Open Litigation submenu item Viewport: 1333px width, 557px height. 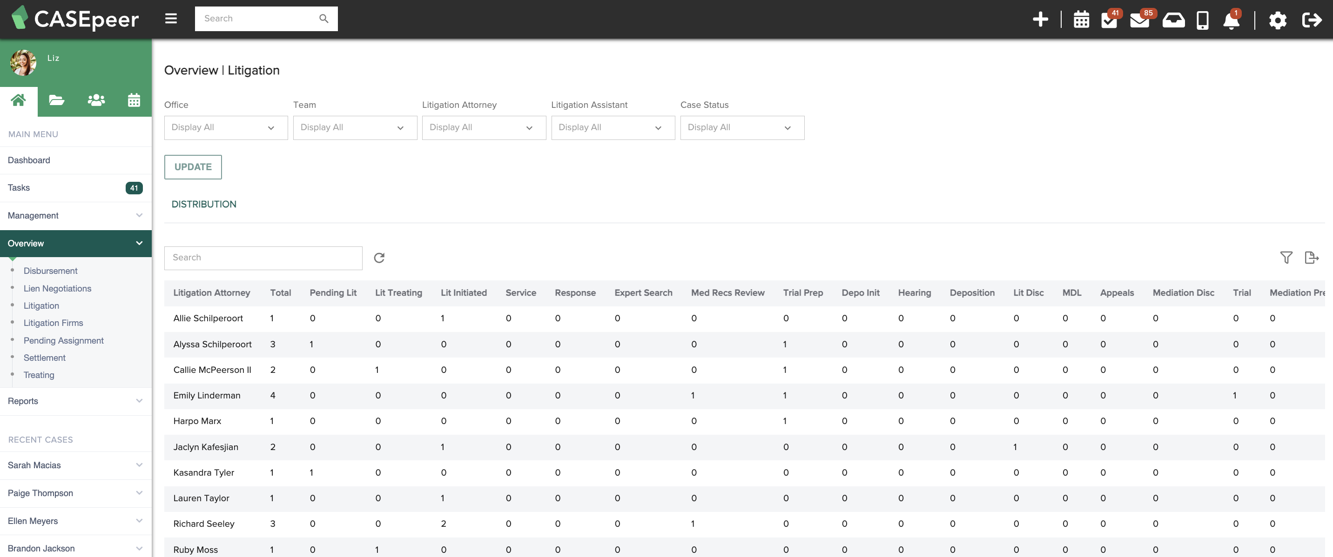coord(41,306)
